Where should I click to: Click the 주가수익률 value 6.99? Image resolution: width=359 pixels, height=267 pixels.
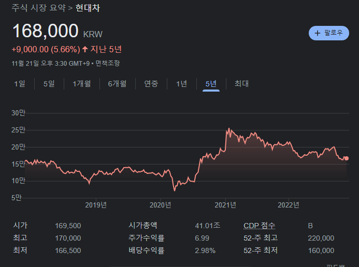[x=202, y=238]
